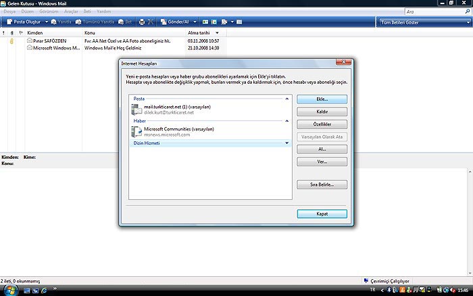Collapse the Posta group chevron

(x=287, y=99)
